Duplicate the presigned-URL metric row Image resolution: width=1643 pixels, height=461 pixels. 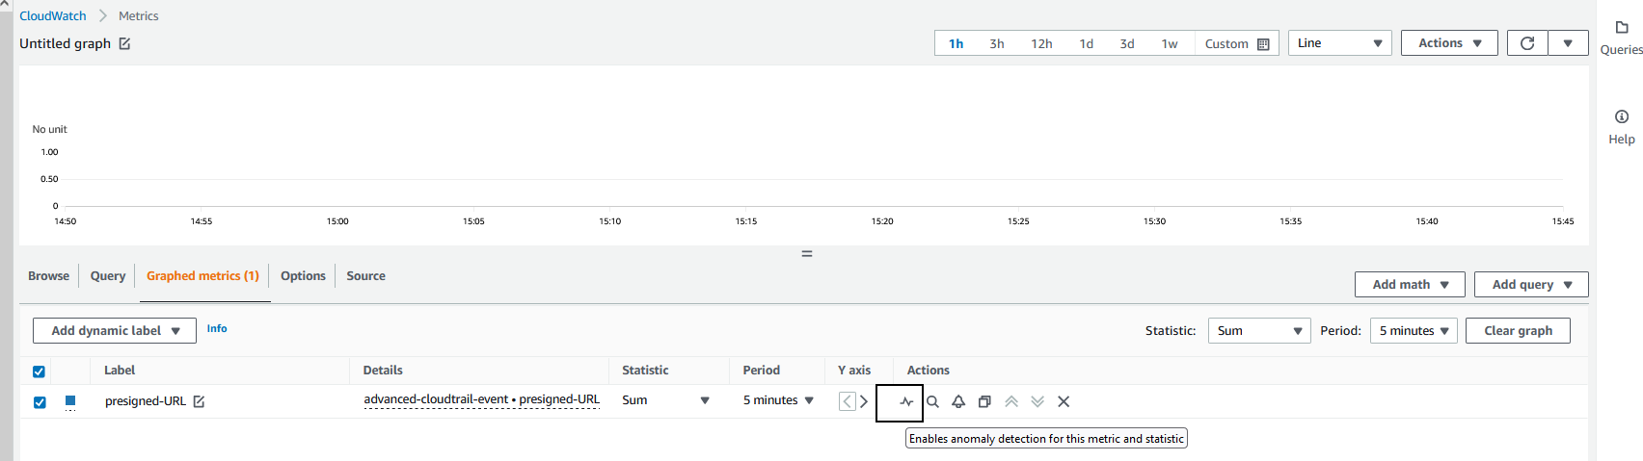point(984,401)
